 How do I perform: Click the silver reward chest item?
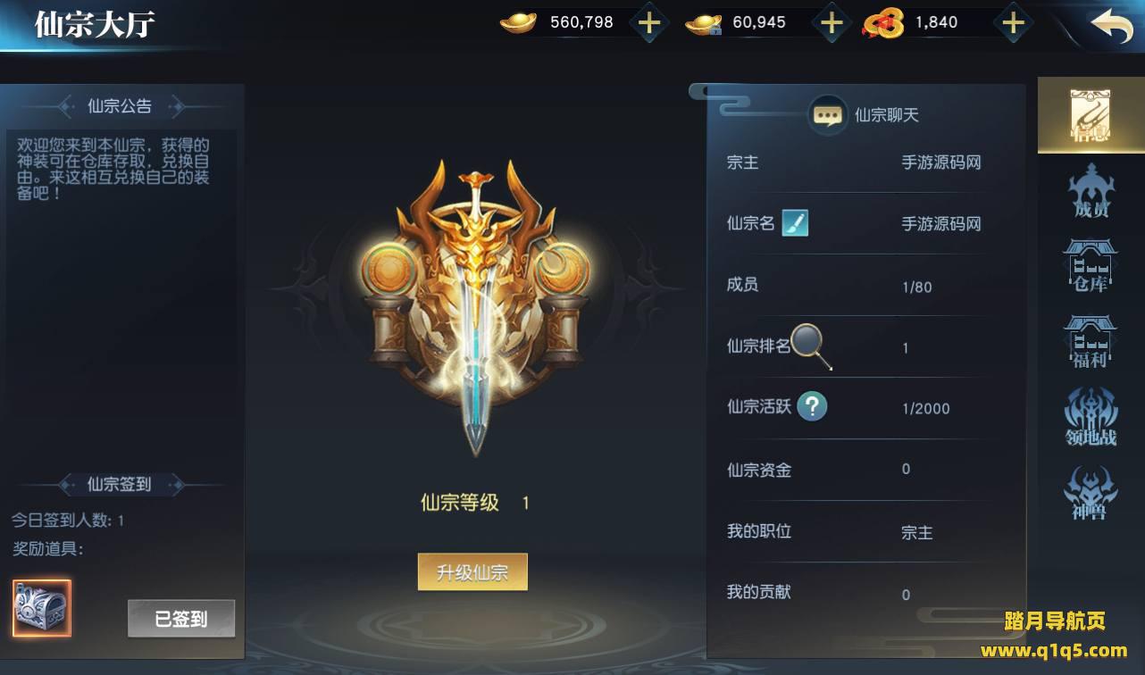[x=42, y=608]
